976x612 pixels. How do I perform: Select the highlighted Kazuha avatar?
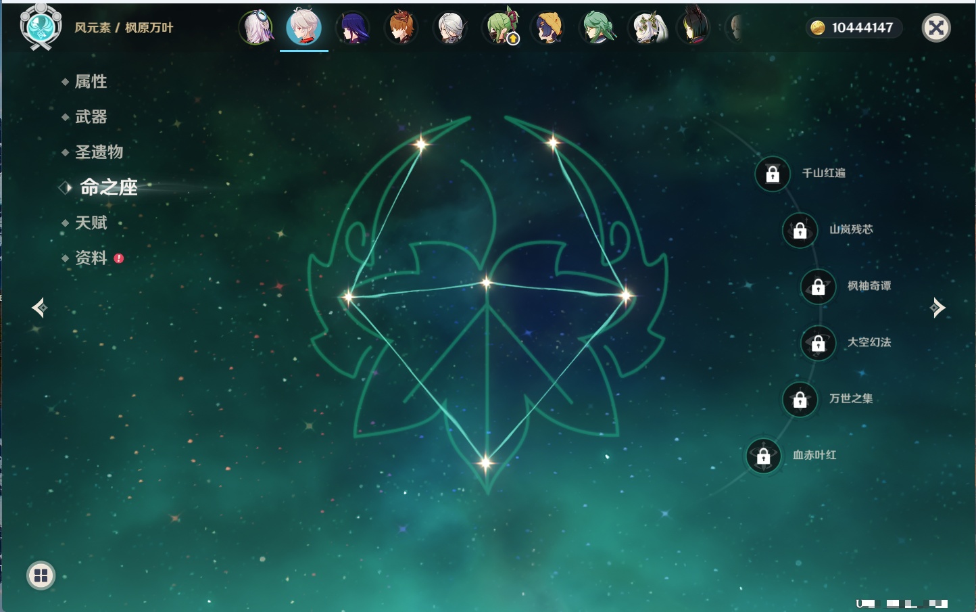click(x=304, y=27)
